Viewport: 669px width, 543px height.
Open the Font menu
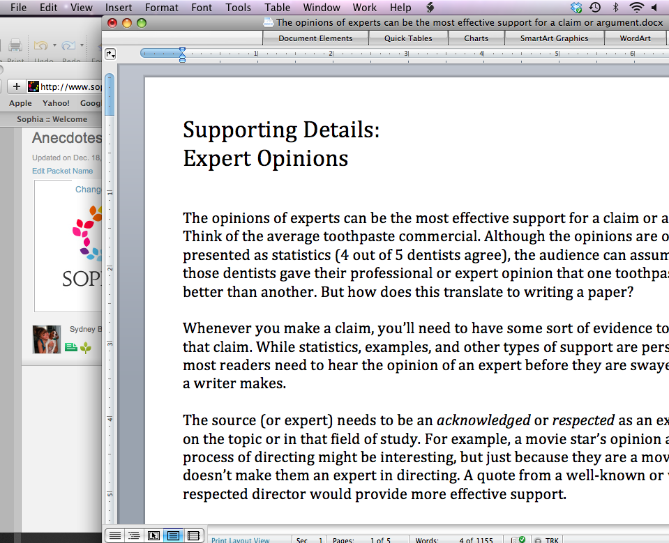tap(202, 8)
